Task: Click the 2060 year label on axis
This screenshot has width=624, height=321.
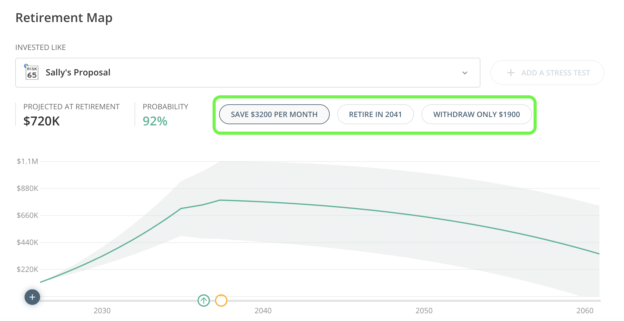Action: coord(585,310)
